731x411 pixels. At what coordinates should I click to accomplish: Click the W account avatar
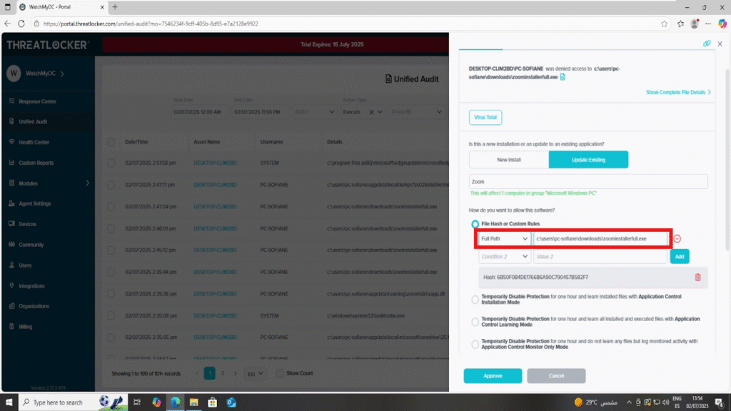pos(14,73)
